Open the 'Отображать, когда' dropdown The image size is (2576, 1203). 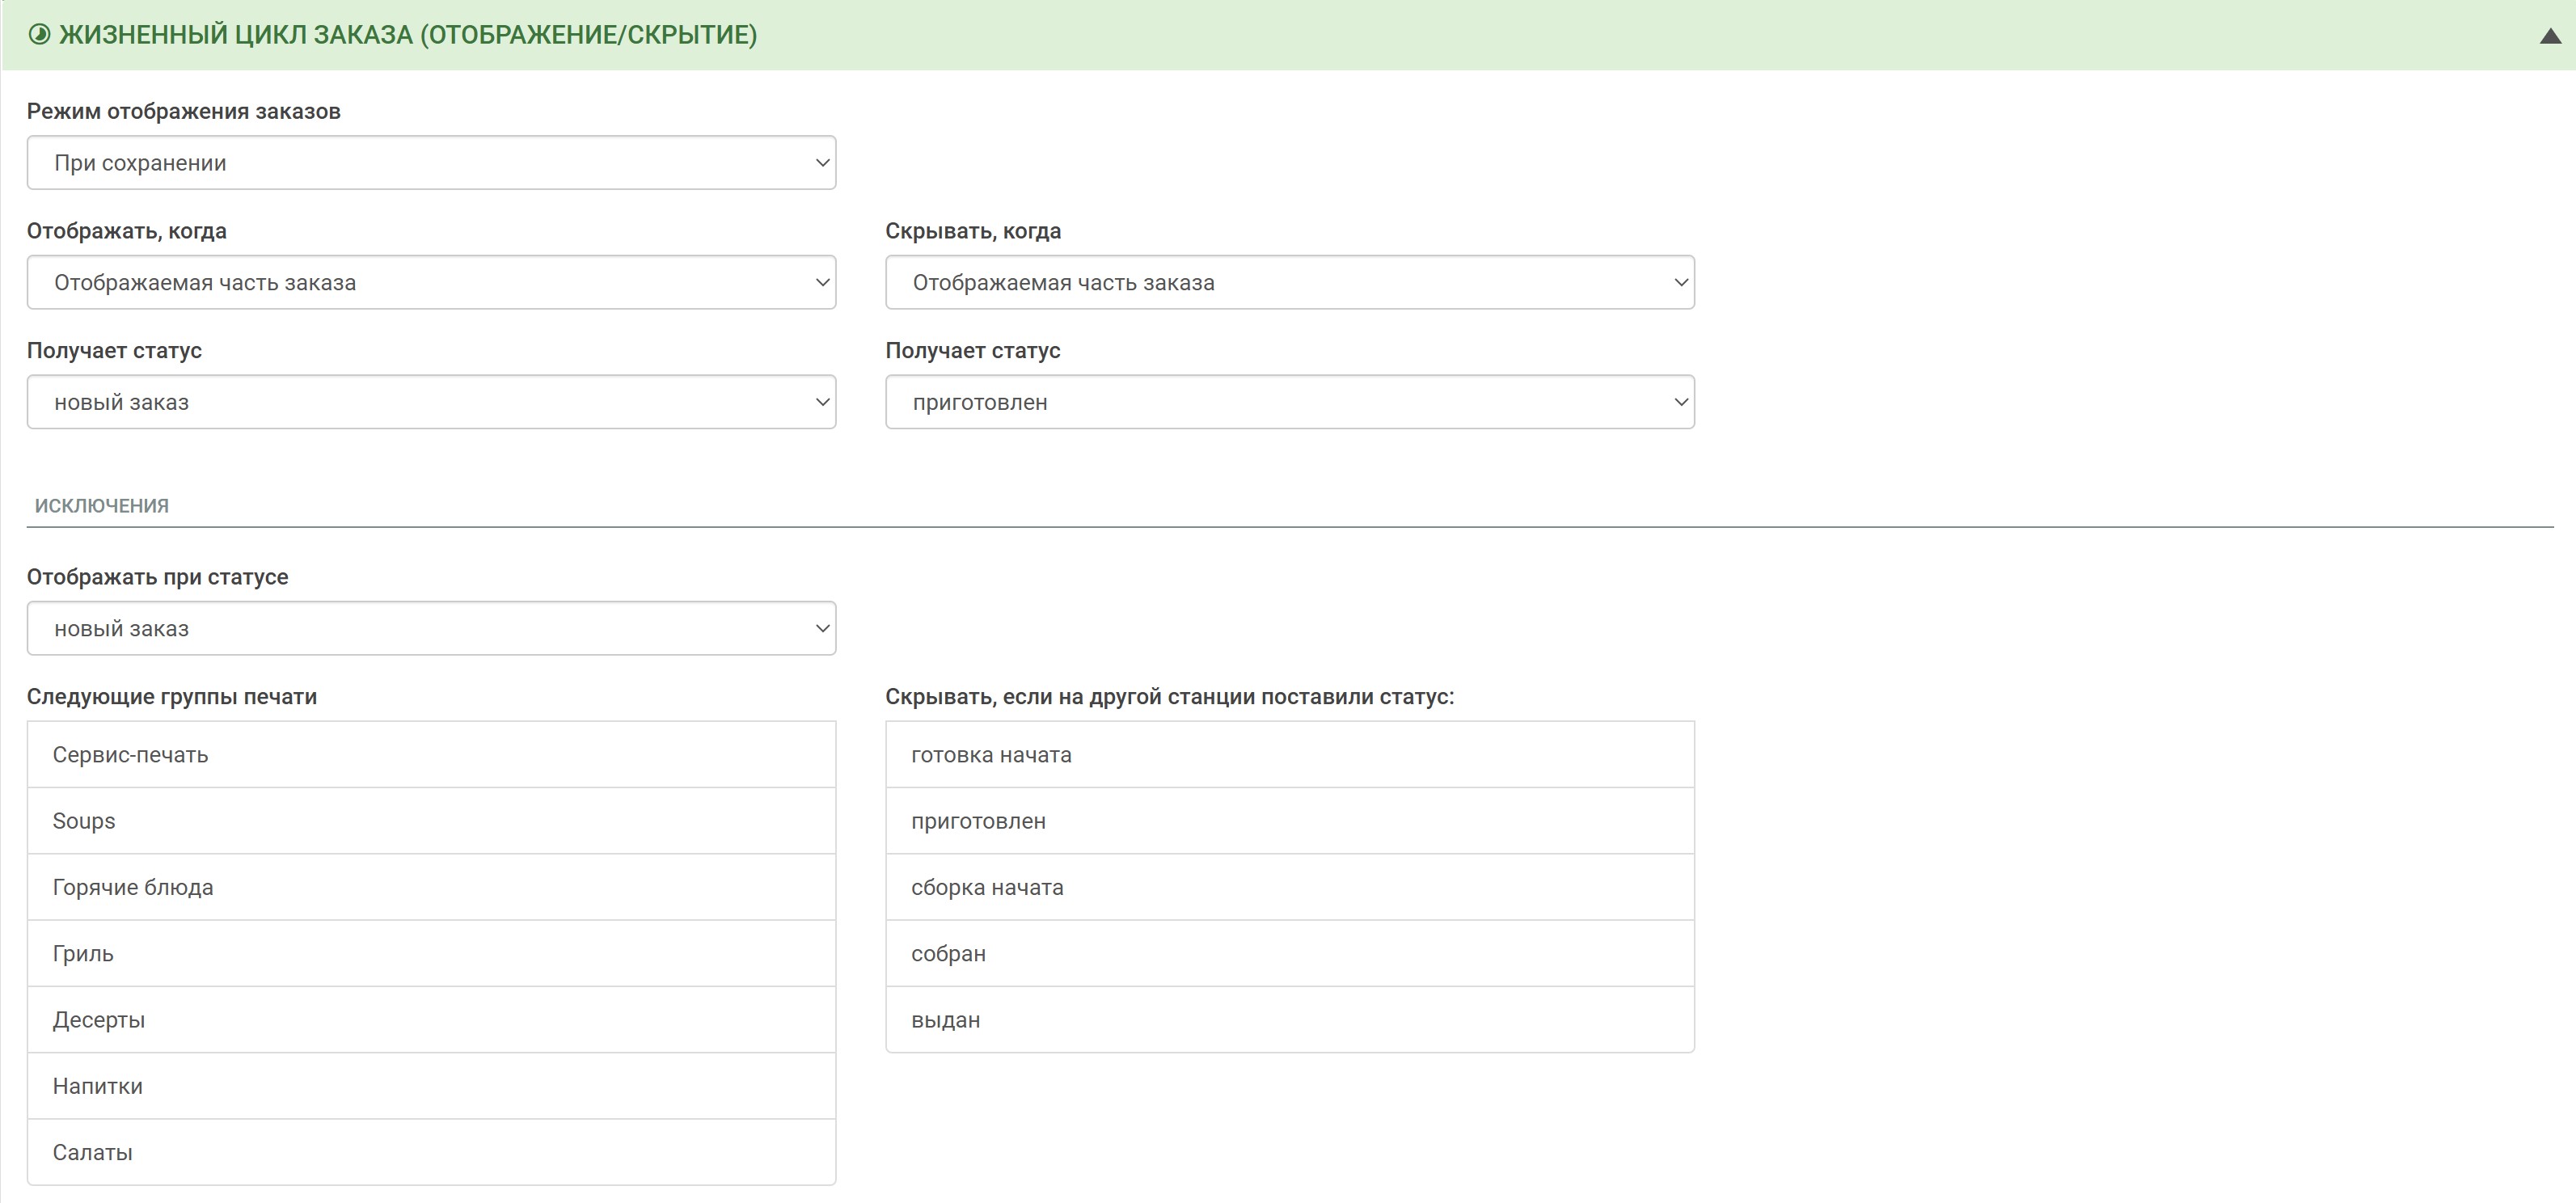point(431,283)
